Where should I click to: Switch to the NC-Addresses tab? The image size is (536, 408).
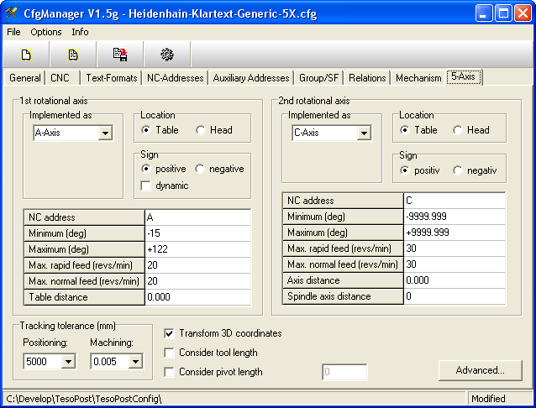click(175, 78)
